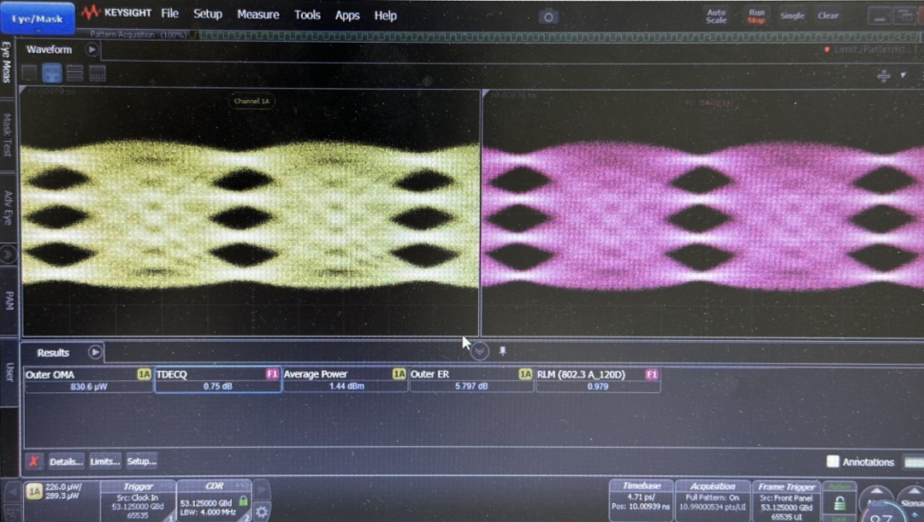
Task: Expand the left sidebar round arrow button
Action: (8, 254)
